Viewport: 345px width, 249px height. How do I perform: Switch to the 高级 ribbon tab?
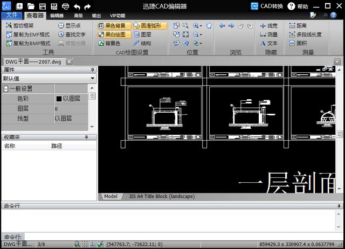[78, 16]
